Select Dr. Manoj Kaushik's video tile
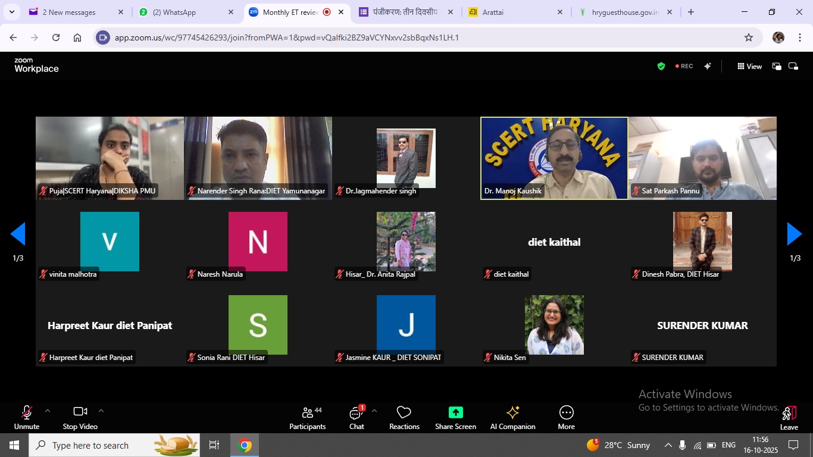813x457 pixels. 554,158
